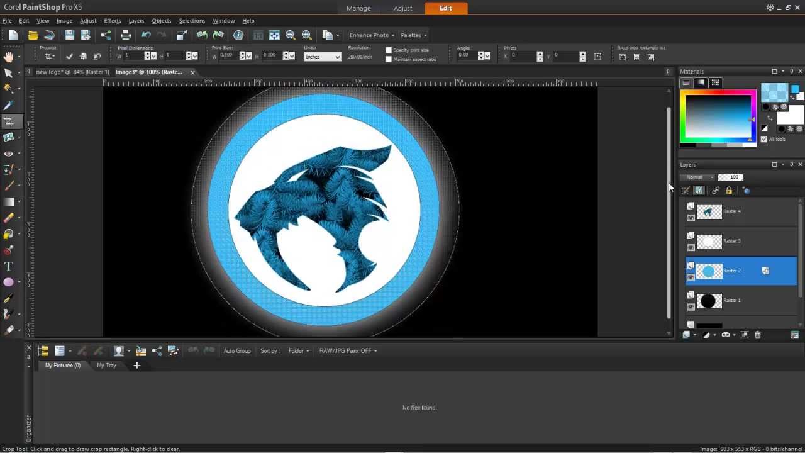Close the Image3 document tab
The image size is (805, 453).
pyautogui.click(x=192, y=72)
